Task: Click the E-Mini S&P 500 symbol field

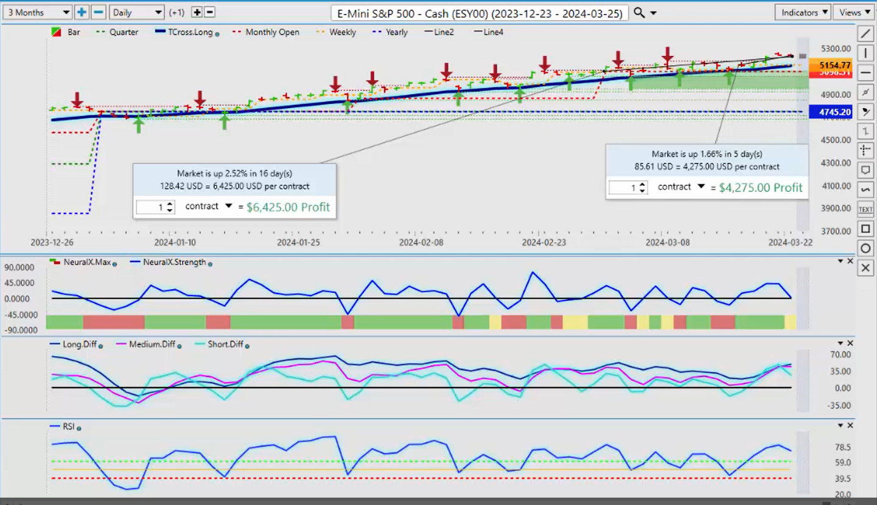Action: pos(480,13)
